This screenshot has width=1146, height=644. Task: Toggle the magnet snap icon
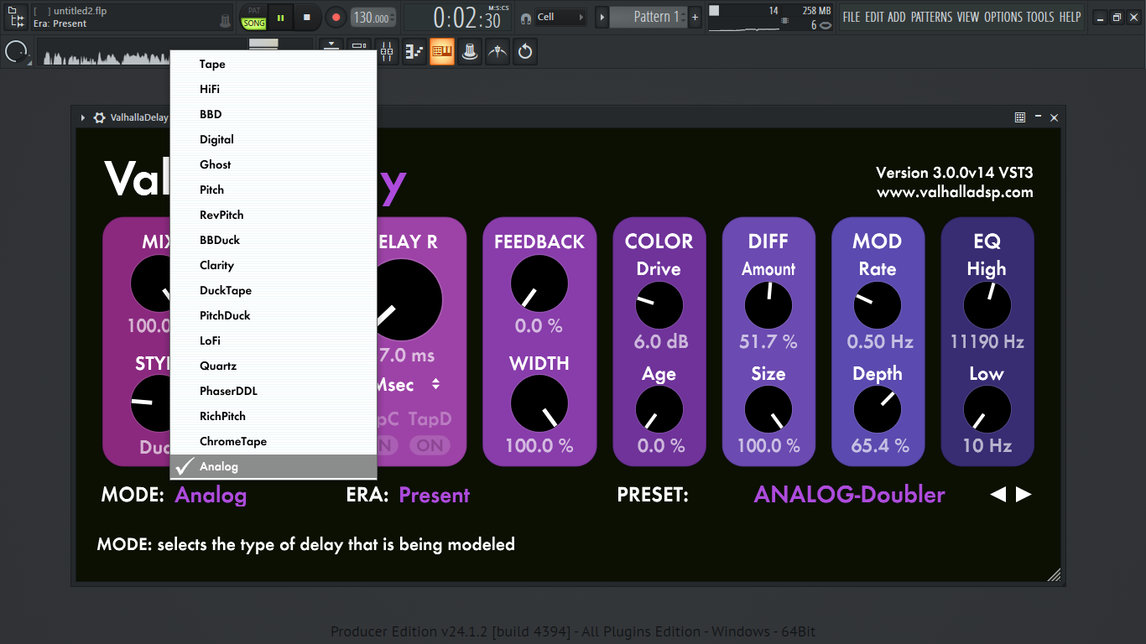click(526, 18)
